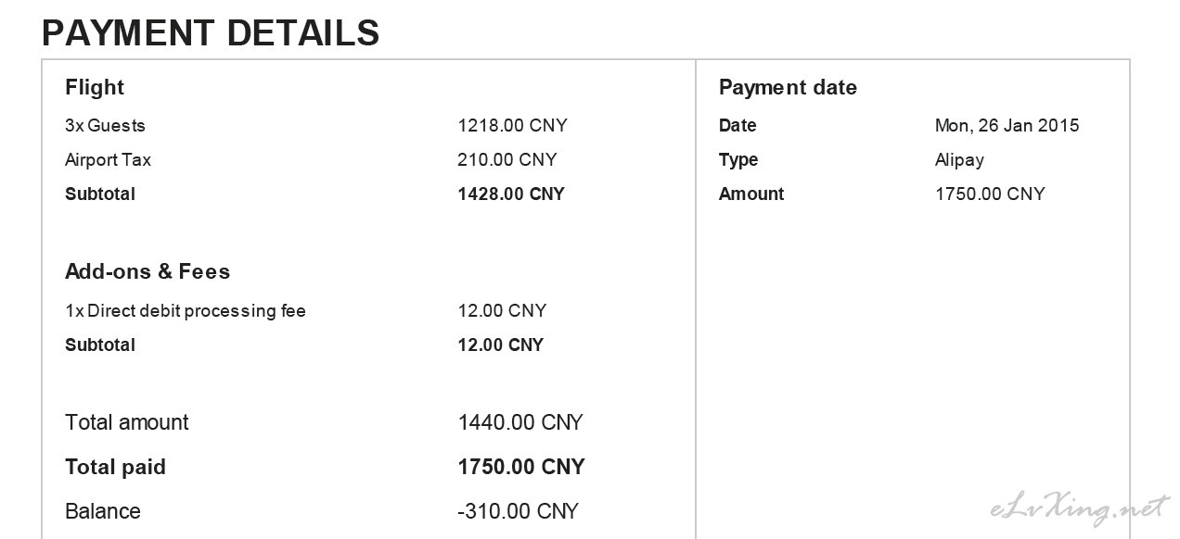The image size is (1180, 539).
Task: Select the bold 1750.00 CNY total paid
Action: (521, 467)
